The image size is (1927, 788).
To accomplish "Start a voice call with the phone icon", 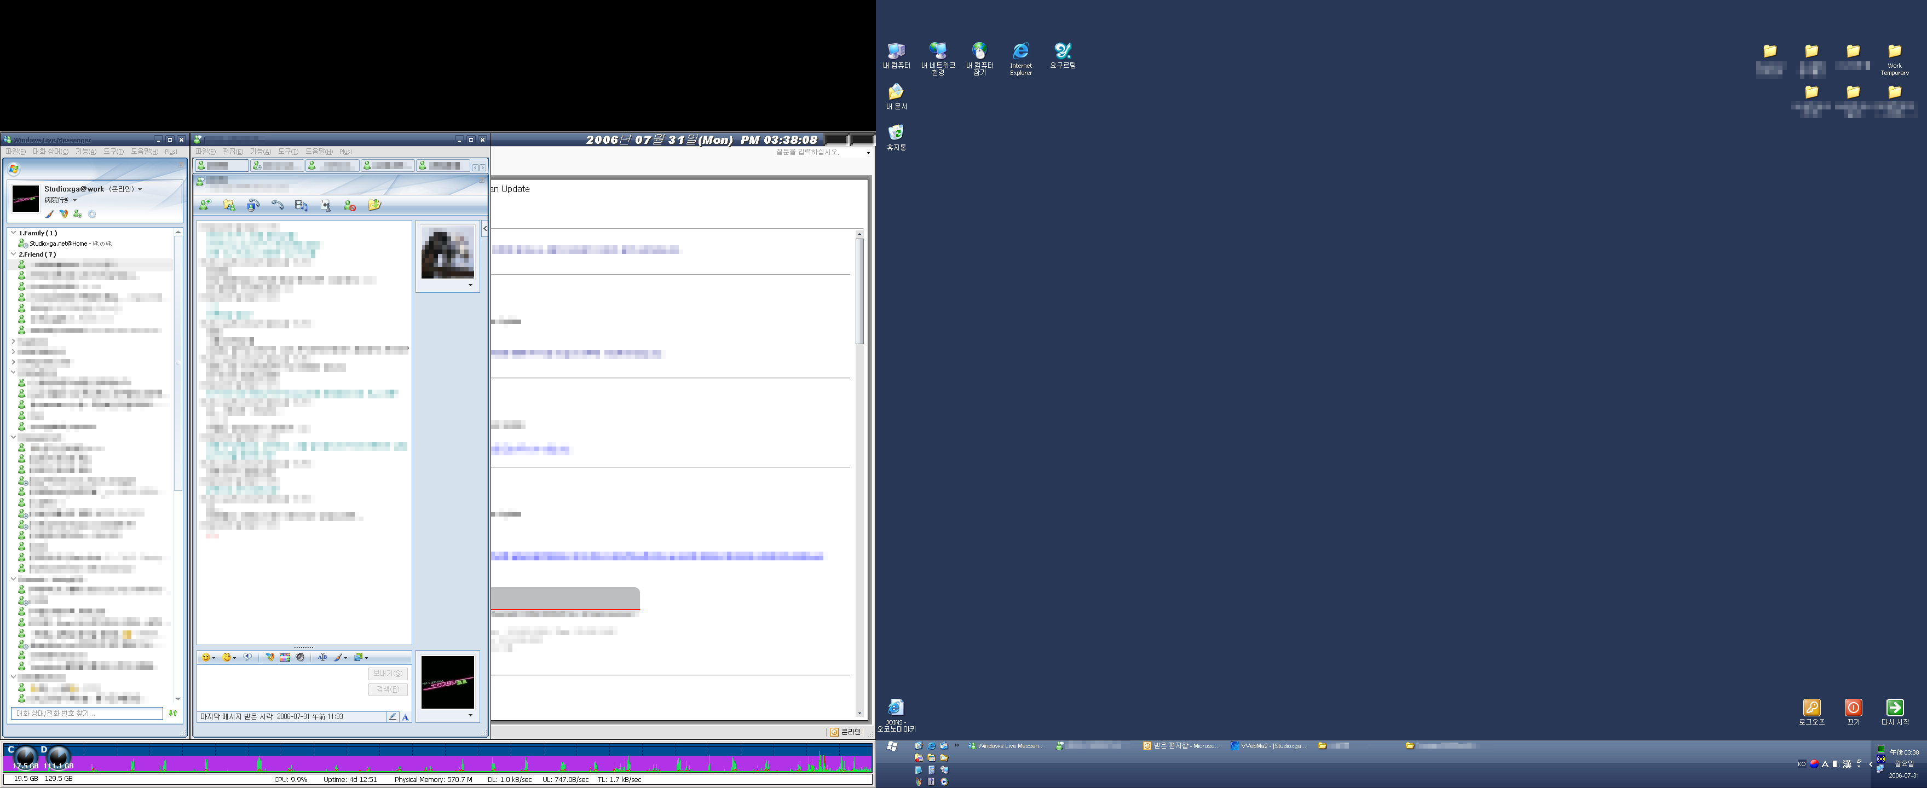I will point(278,205).
